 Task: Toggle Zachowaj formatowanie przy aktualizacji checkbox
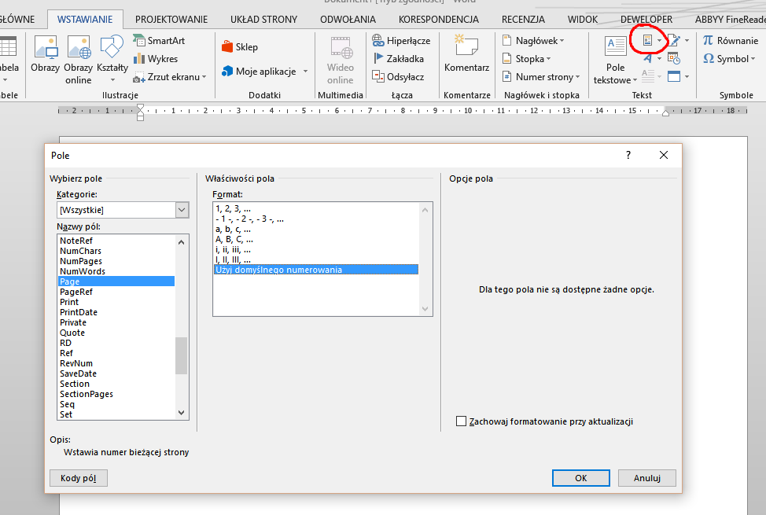[x=462, y=421]
